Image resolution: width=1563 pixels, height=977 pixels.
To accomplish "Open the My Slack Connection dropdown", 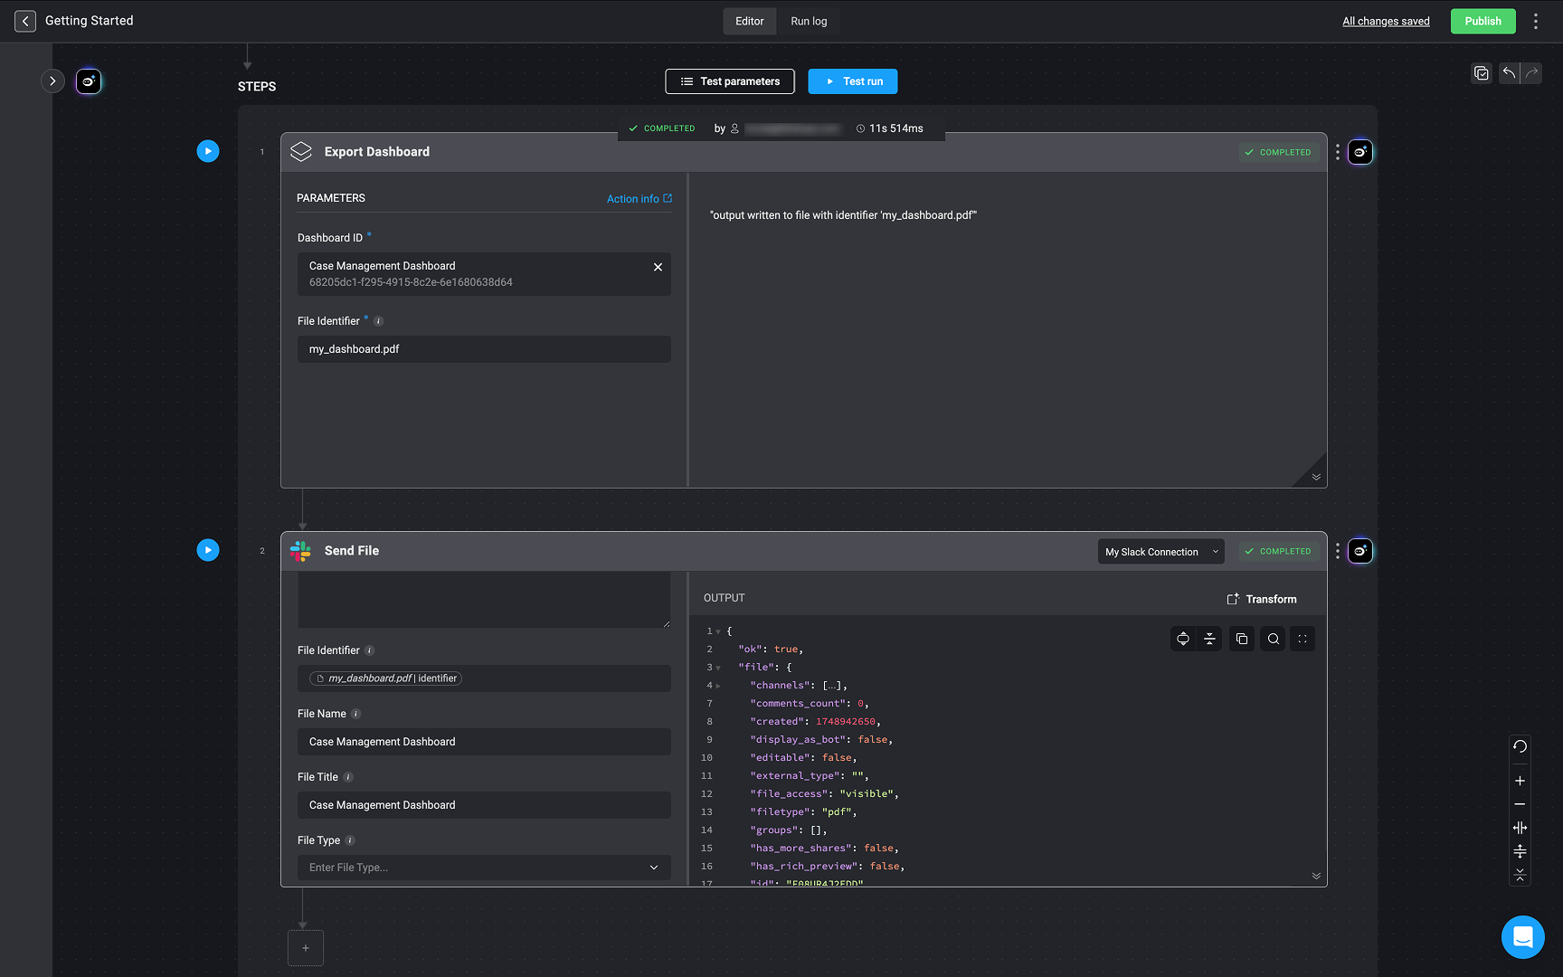I will 1160,552.
